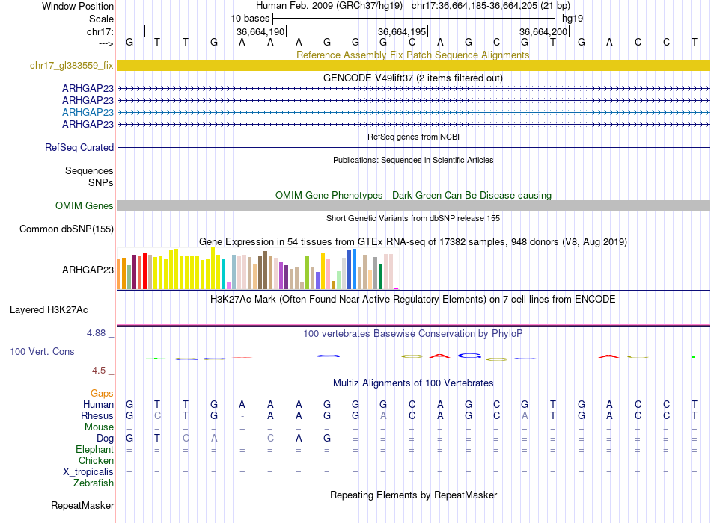Viewport: 711px width, 523px height.
Task: Open the GENCODE V49lift37 track title
Action: click(x=412, y=78)
